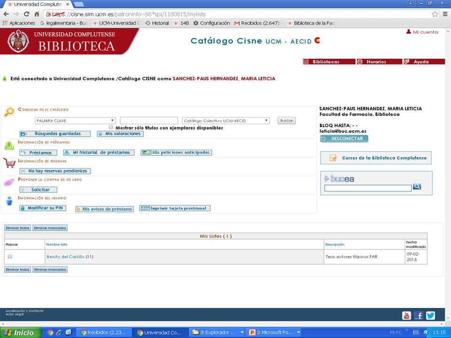Expand the Explorador taskbar group arrow
This screenshot has width=451, height=338.
(x=242, y=332)
